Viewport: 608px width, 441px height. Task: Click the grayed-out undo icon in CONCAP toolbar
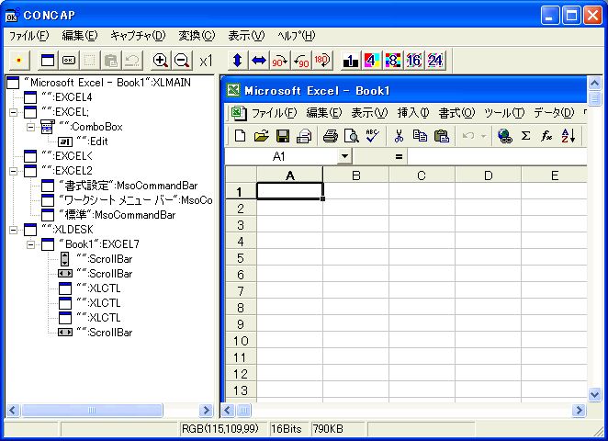pyautogui.click(x=132, y=61)
